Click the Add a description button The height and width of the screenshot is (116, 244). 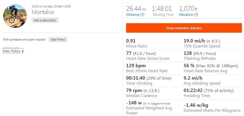click(45, 20)
